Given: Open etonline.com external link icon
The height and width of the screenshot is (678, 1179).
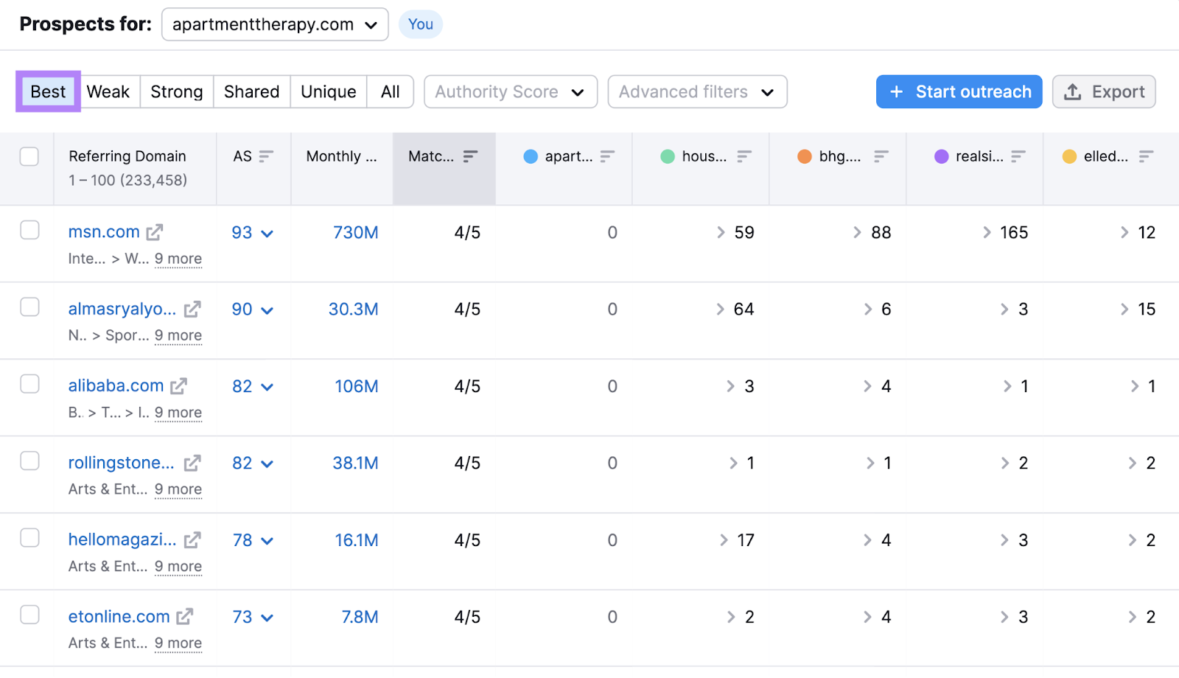Looking at the screenshot, I should [185, 617].
